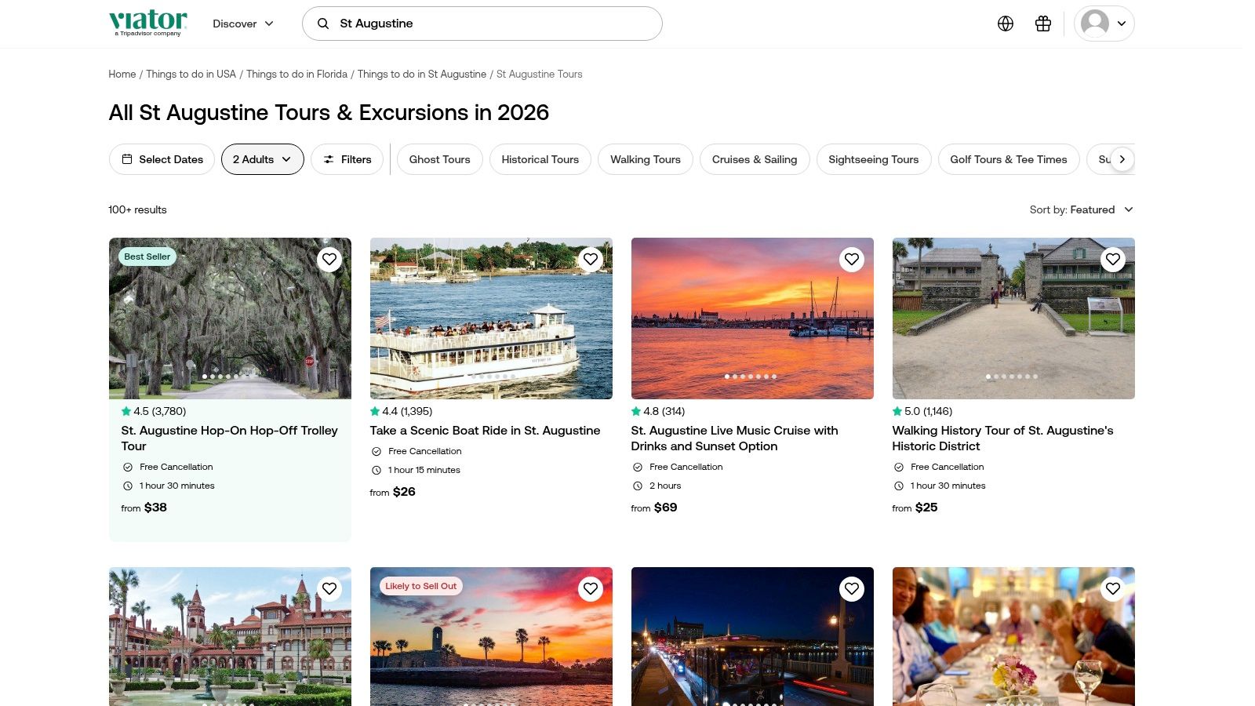
Task: Open the language selector globe icon
Action: (1005, 24)
